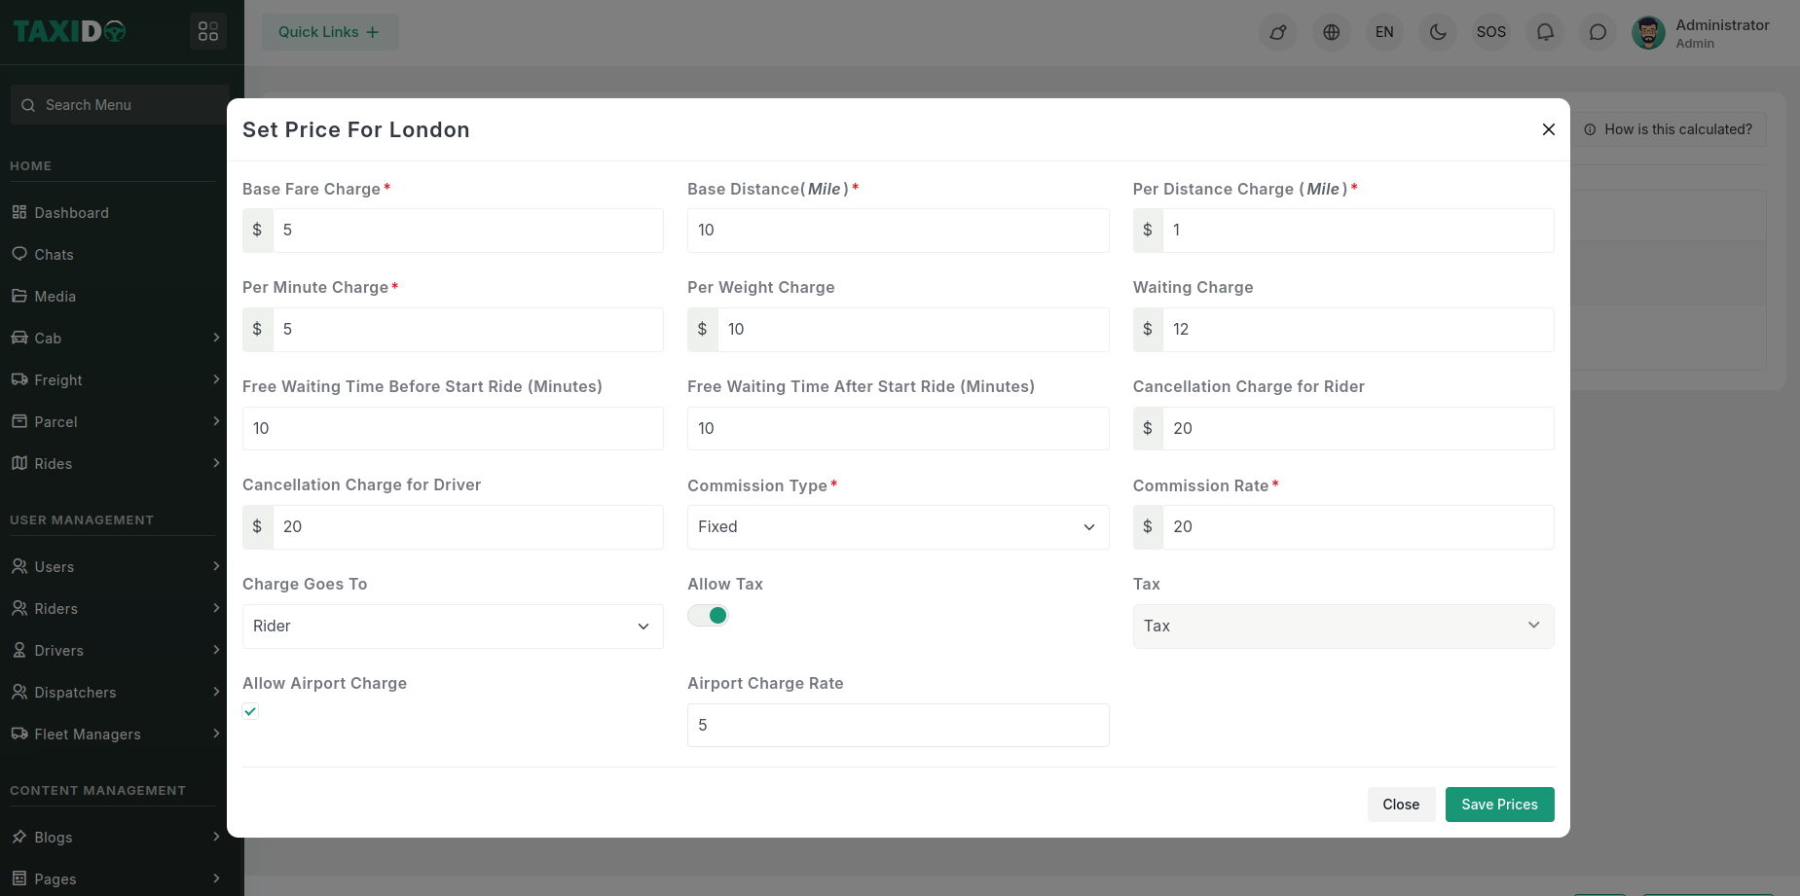Expand the Tax select dropdown

point(1342,627)
